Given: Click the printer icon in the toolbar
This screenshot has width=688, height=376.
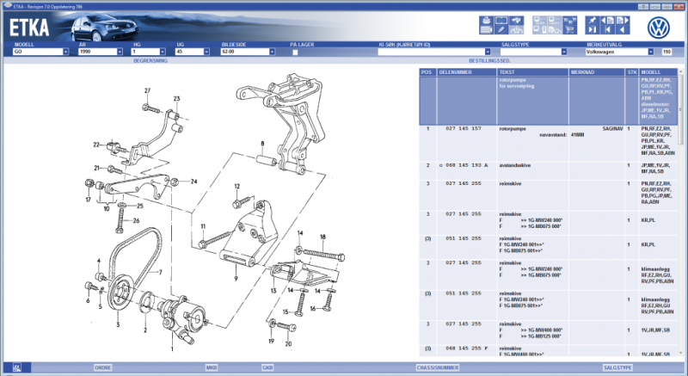Looking at the screenshot, I should (x=484, y=20).
